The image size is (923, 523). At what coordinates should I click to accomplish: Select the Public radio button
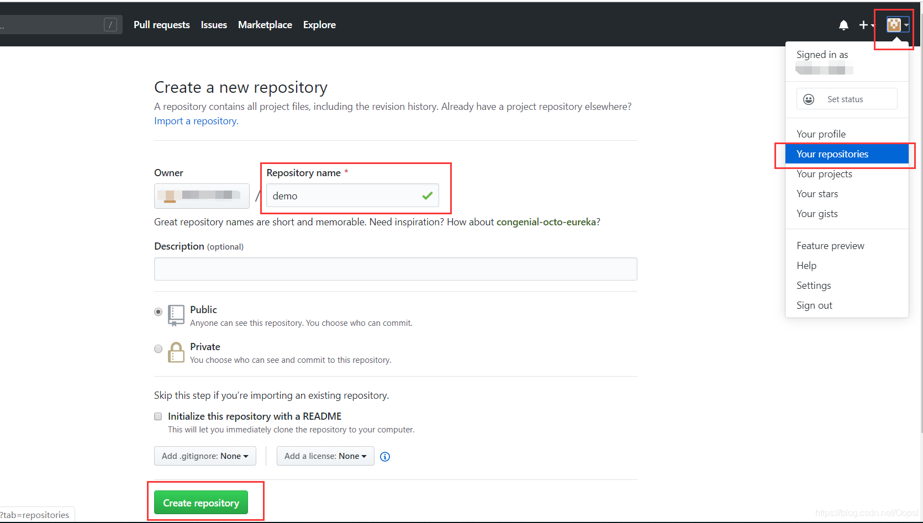(x=159, y=312)
